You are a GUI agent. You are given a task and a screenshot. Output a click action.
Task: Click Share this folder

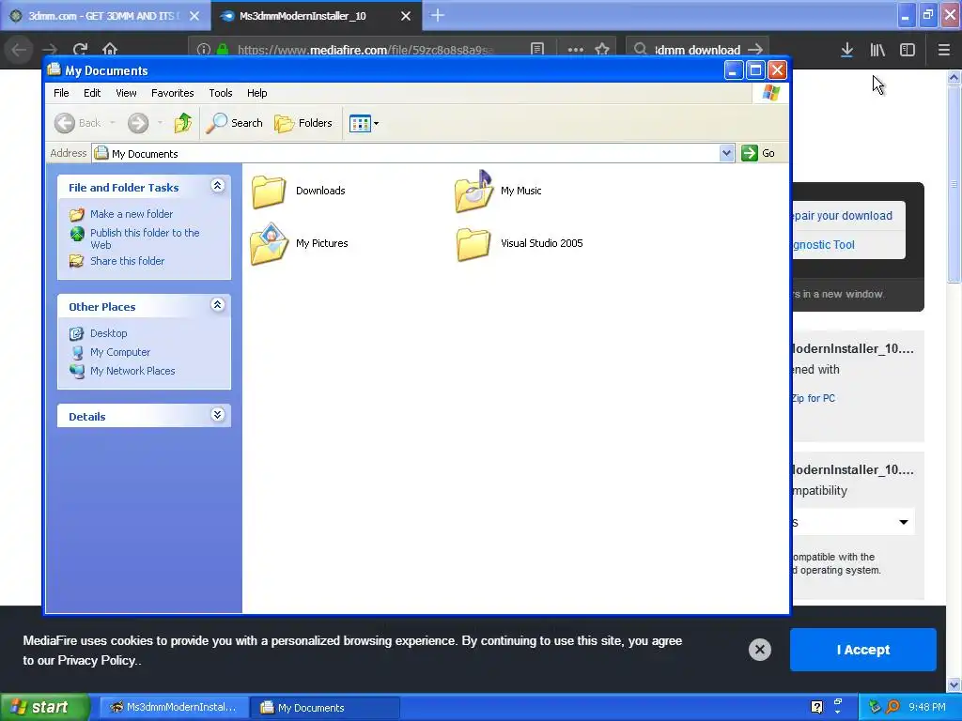coord(127,261)
